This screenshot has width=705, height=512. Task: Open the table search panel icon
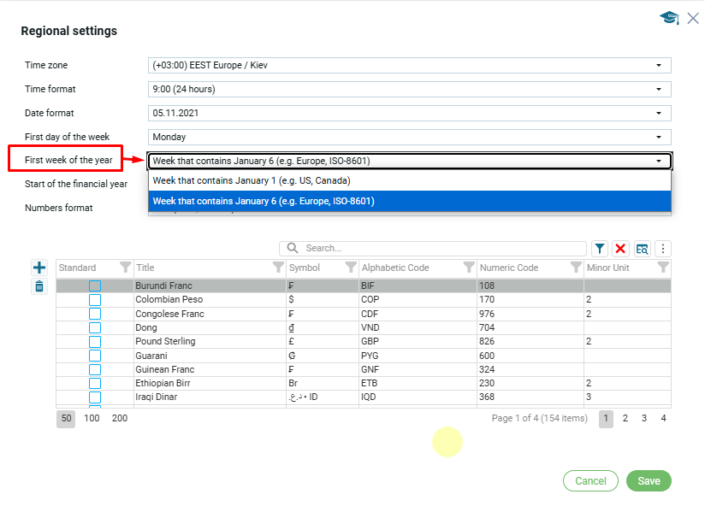coord(642,249)
